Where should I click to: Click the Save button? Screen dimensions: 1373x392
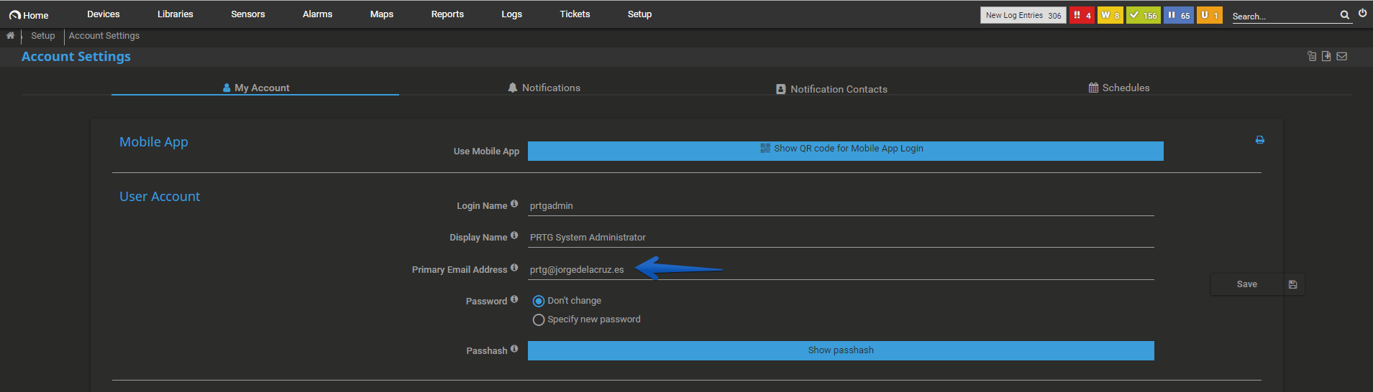click(1257, 284)
